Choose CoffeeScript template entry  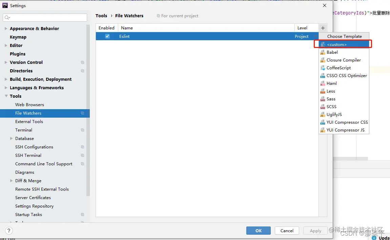tap(344, 68)
